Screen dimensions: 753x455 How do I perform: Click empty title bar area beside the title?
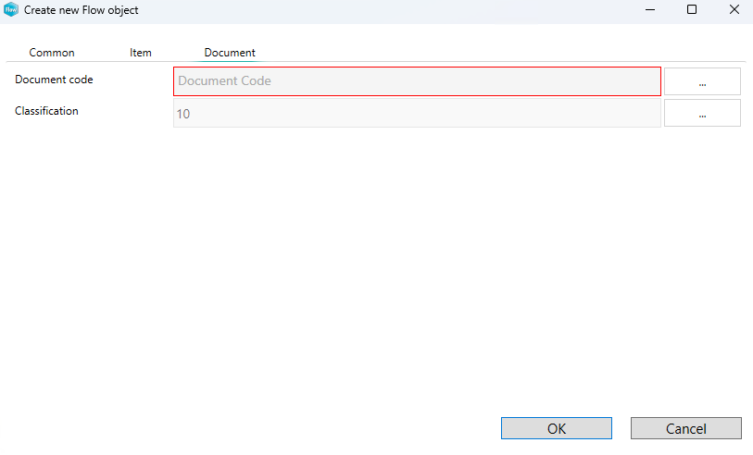click(370, 10)
